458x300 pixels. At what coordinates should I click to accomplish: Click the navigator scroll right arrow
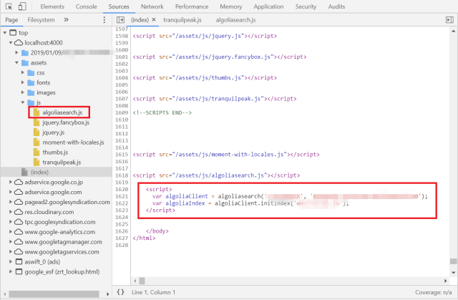point(107,294)
